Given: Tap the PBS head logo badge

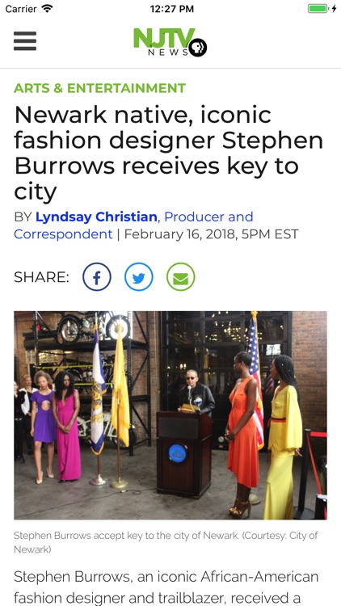Looking at the screenshot, I should pyautogui.click(x=198, y=48).
